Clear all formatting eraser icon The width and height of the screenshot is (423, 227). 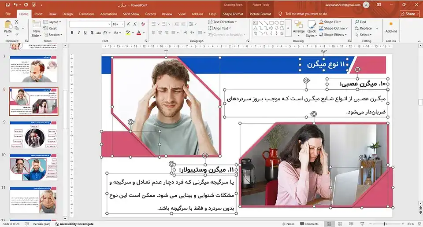click(143, 24)
